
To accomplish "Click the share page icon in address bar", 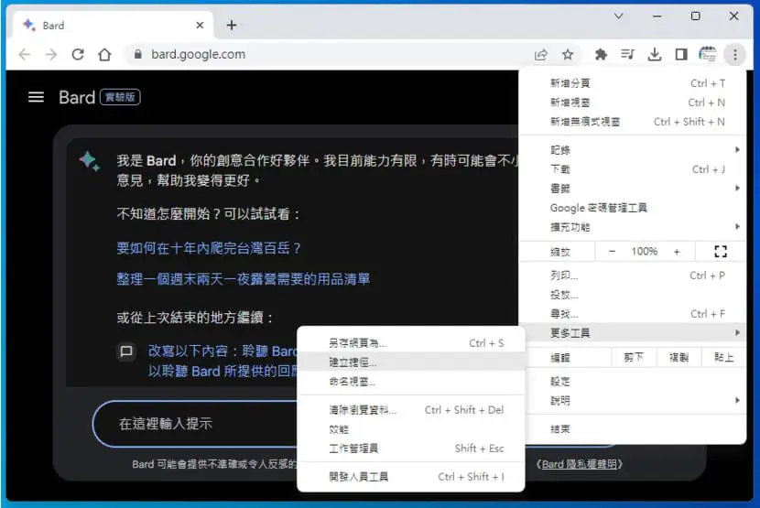I will 541,54.
